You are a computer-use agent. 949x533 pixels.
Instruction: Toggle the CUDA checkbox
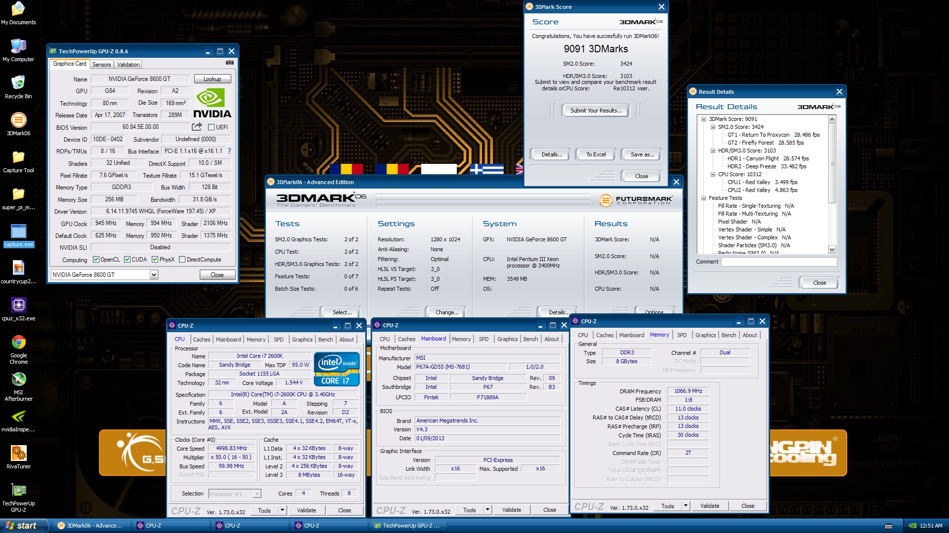point(127,260)
